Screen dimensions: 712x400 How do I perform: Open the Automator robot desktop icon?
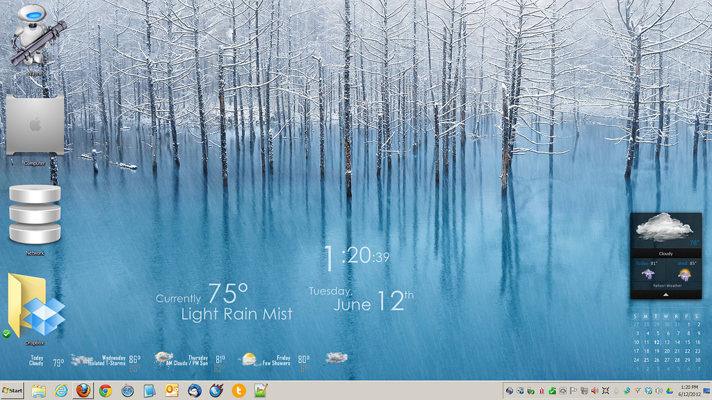click(38, 35)
